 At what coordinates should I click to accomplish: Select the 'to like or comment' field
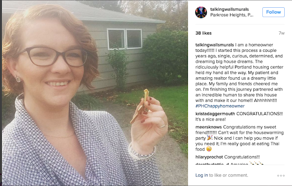[229, 175]
